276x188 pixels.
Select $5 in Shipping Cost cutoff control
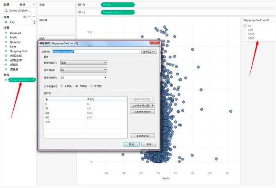pos(245,26)
